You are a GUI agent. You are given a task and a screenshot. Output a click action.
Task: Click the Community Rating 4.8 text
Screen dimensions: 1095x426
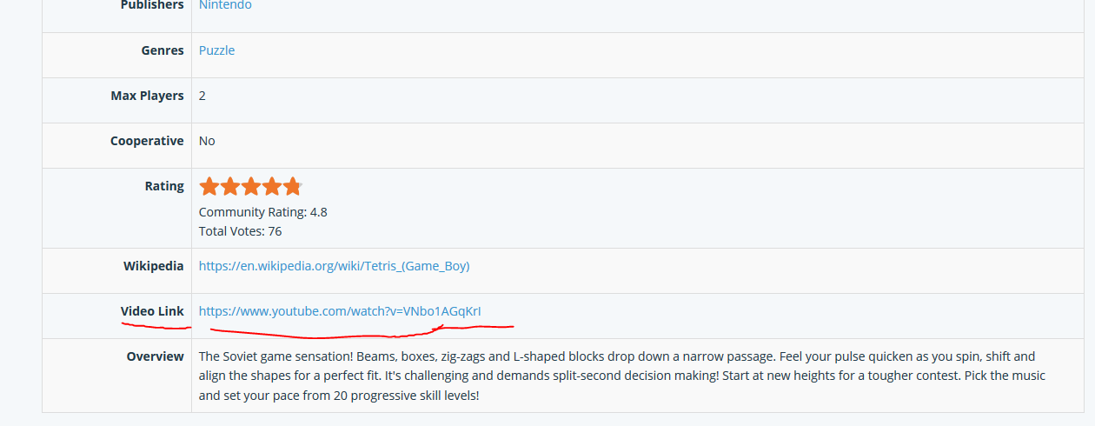tap(262, 212)
